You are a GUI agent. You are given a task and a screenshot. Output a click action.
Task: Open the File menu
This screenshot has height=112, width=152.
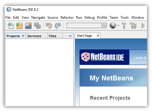point(8,18)
